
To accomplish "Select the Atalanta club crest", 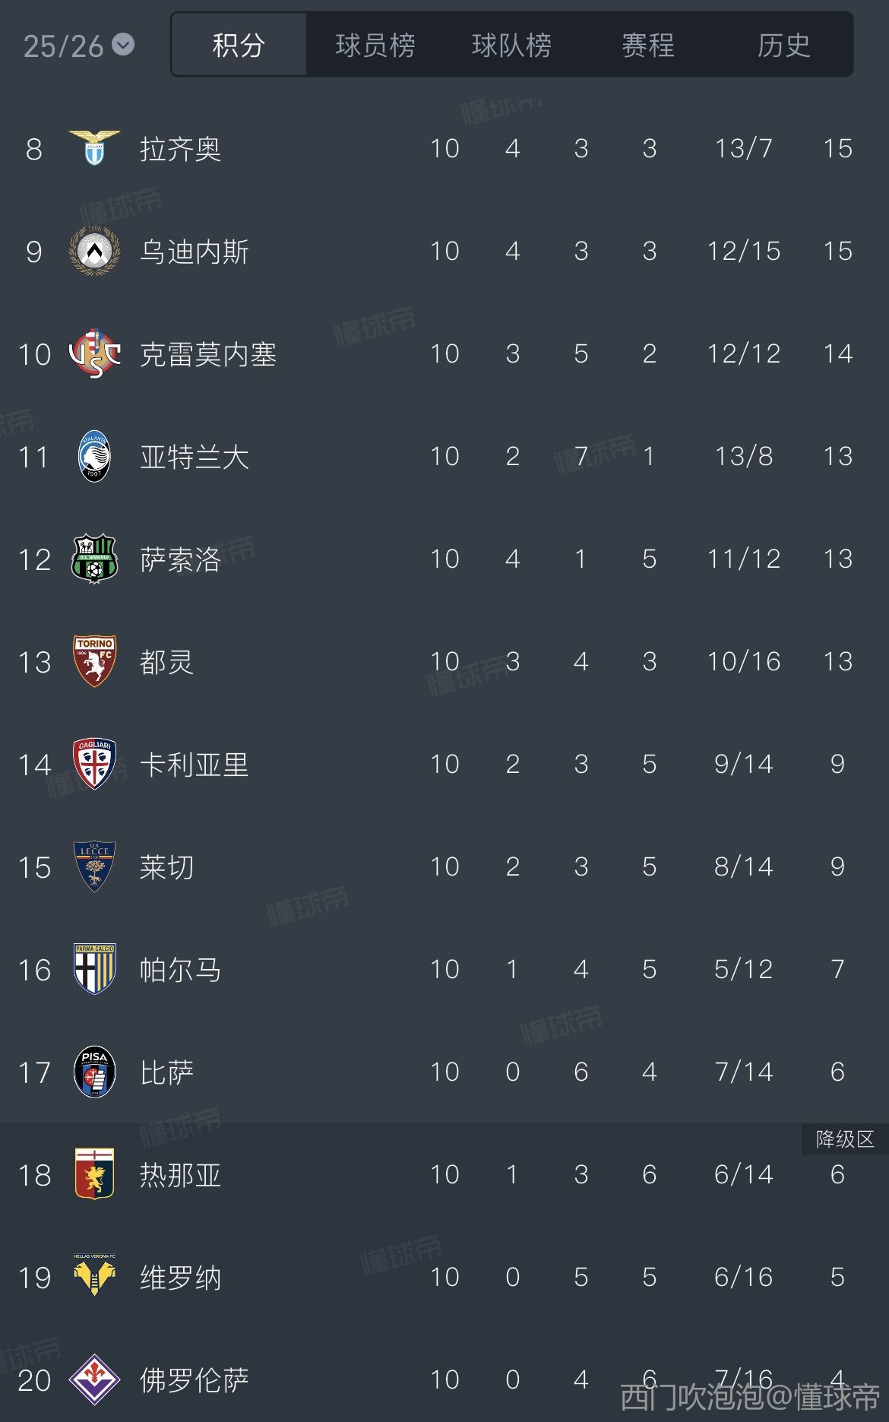I will (94, 456).
